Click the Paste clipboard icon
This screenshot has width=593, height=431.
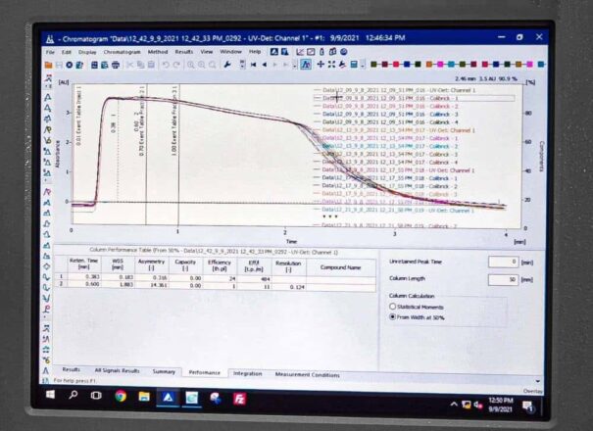coord(151,65)
